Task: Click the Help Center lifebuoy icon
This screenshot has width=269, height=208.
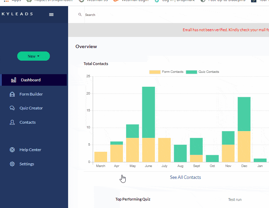Action: 12,150
